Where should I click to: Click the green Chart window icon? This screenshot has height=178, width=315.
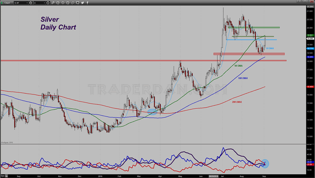click(2, 3)
